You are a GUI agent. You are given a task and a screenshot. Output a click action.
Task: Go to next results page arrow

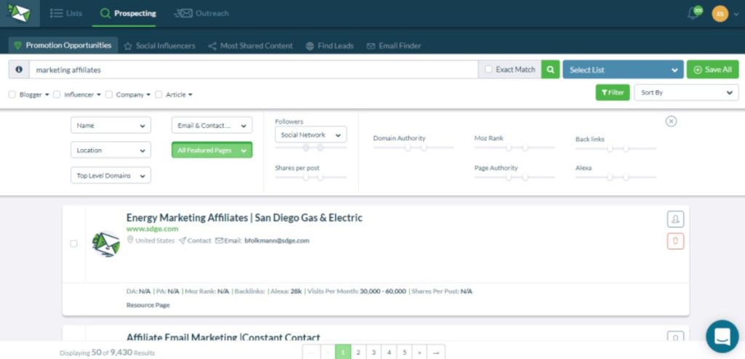click(x=419, y=352)
